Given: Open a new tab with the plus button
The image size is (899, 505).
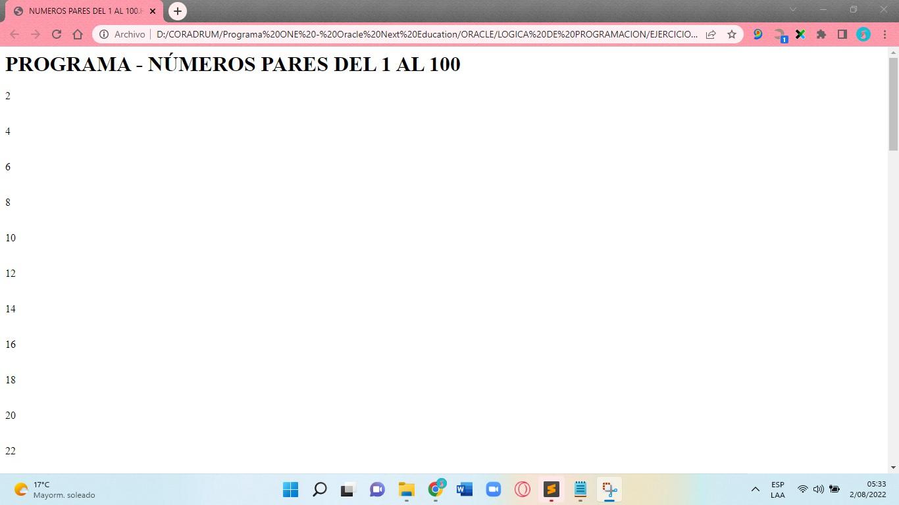Looking at the screenshot, I should click(177, 11).
